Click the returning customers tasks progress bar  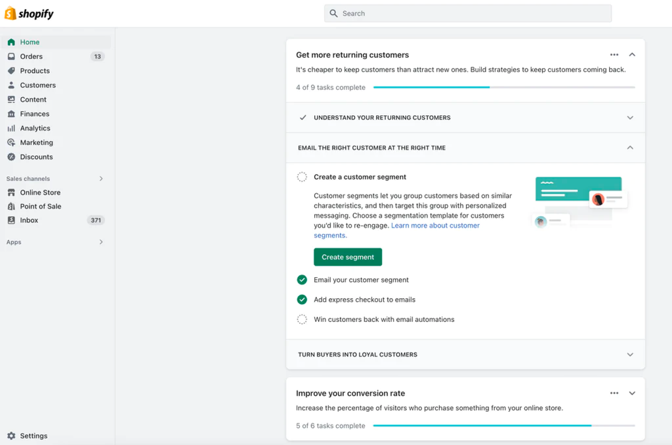click(x=504, y=87)
